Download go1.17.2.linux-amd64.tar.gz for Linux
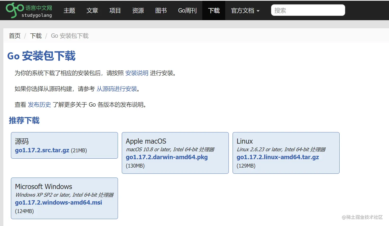Image resolution: width=389 pixels, height=226 pixels. coord(278,157)
